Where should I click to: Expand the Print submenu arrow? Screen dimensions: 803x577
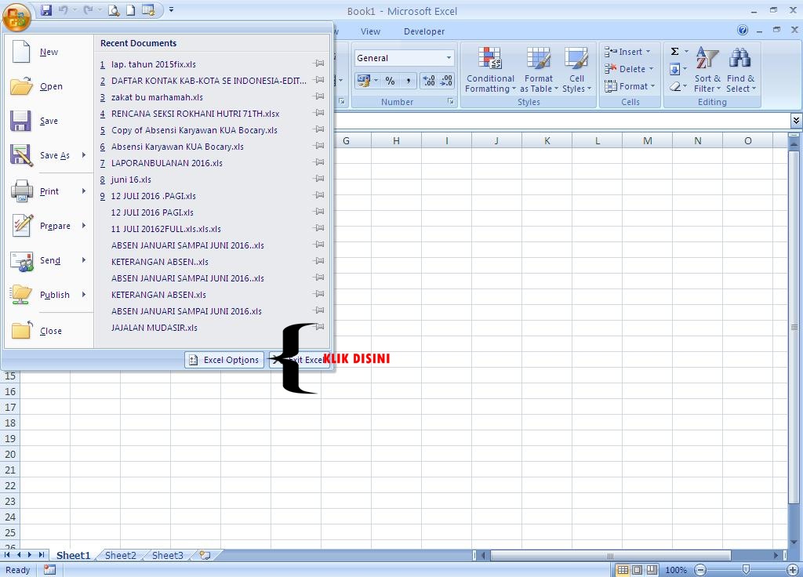(x=84, y=191)
